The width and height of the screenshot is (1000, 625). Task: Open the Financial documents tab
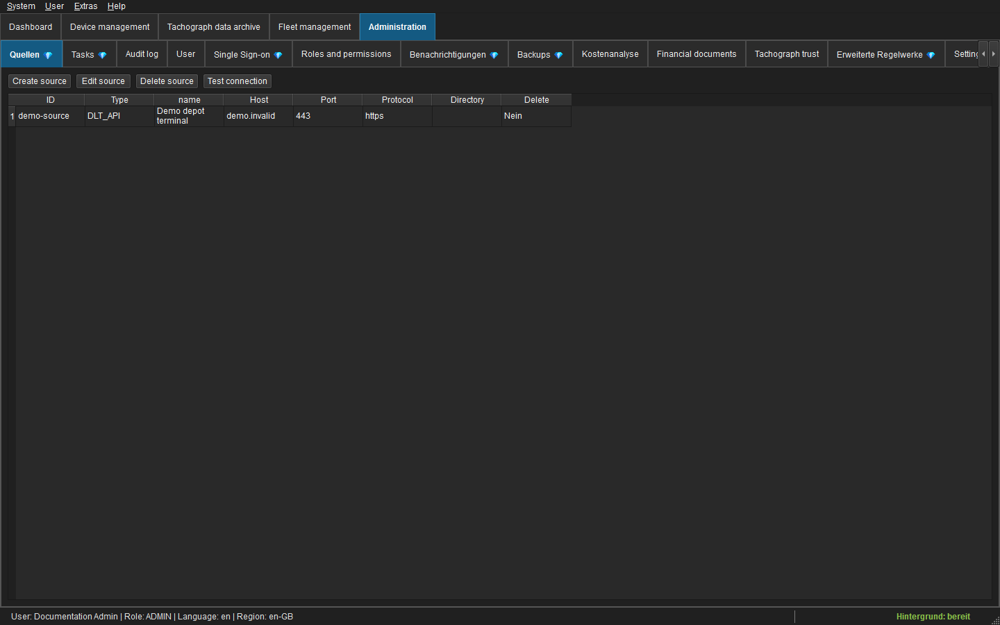pyautogui.click(x=697, y=54)
